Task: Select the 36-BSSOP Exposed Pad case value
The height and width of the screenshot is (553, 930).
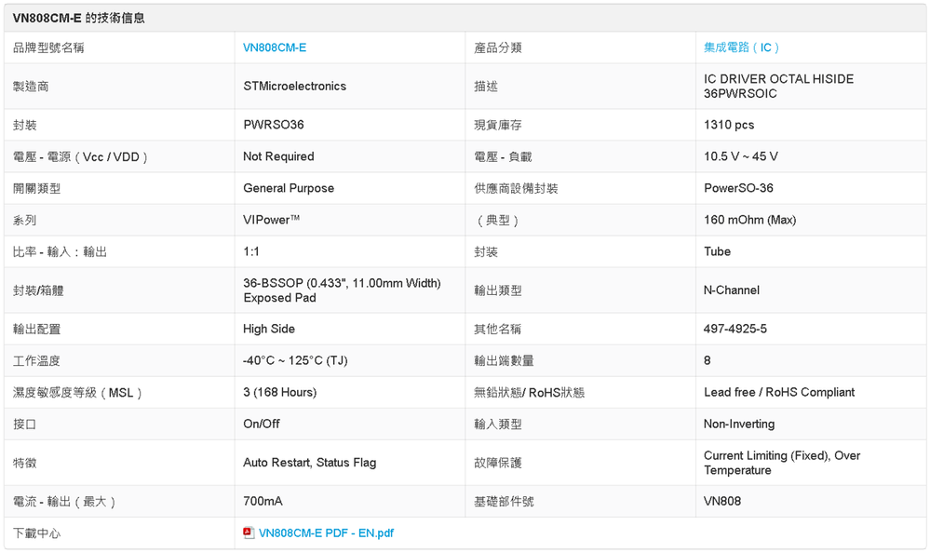Action: click(x=343, y=290)
